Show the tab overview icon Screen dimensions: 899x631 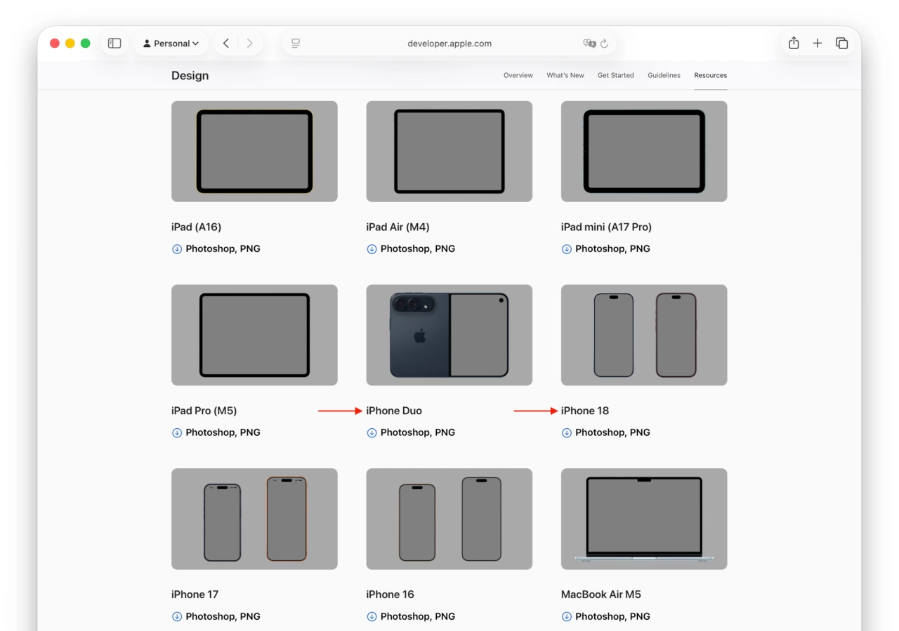841,44
